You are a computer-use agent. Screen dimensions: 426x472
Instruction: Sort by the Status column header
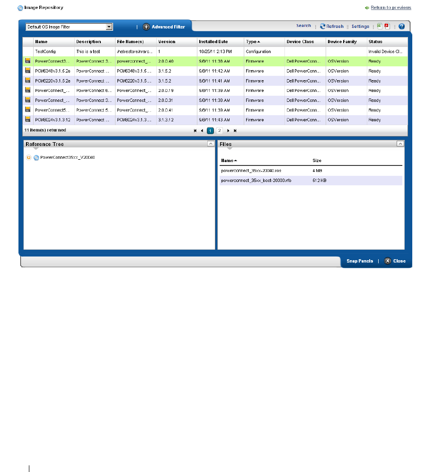point(375,42)
